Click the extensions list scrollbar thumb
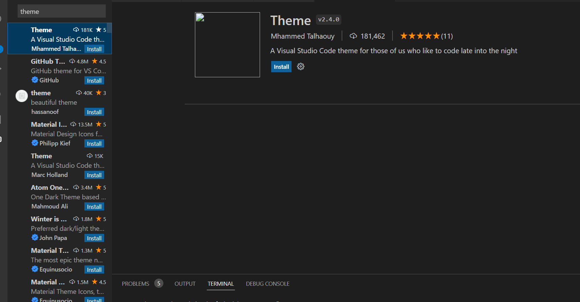 [x=109, y=28]
